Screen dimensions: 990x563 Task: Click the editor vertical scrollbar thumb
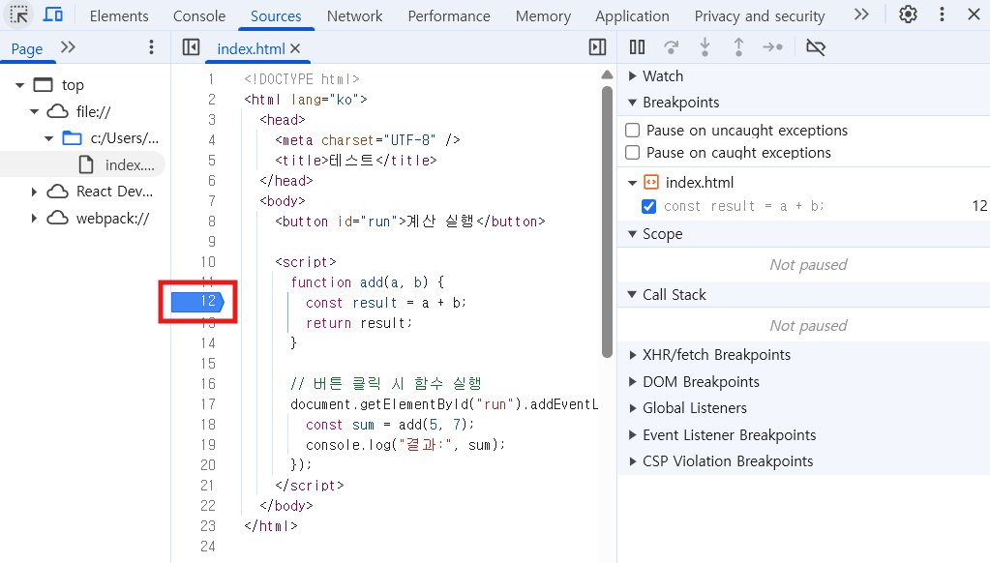[608, 222]
